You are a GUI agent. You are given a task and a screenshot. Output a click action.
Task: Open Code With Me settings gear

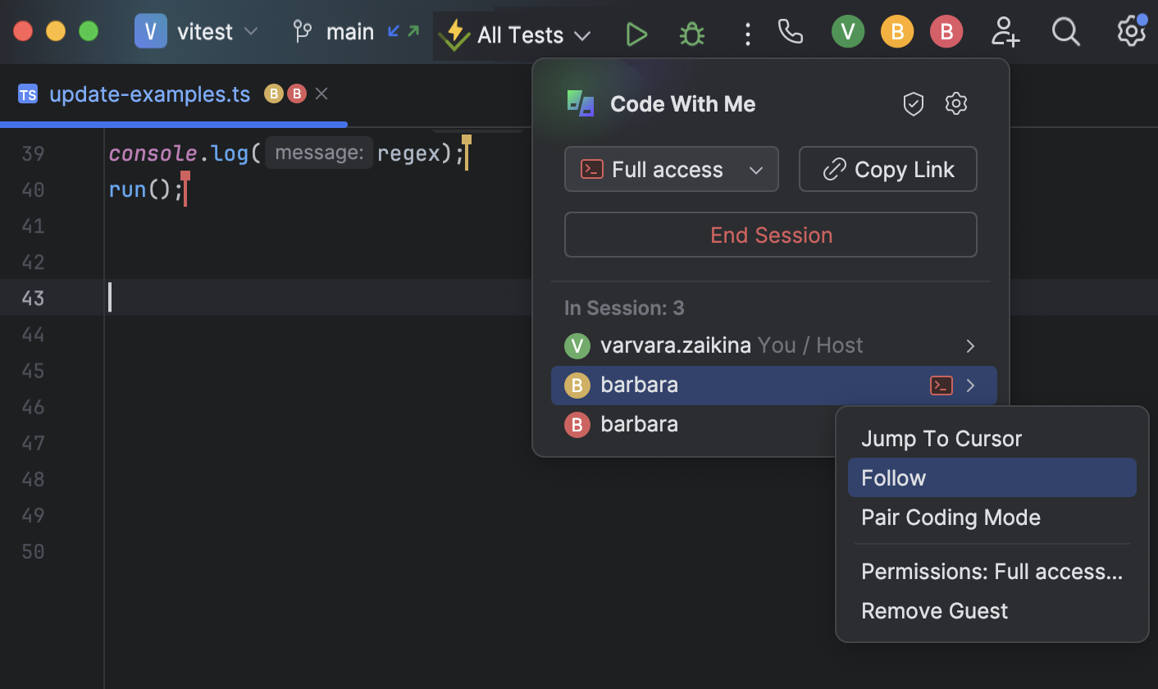(955, 103)
